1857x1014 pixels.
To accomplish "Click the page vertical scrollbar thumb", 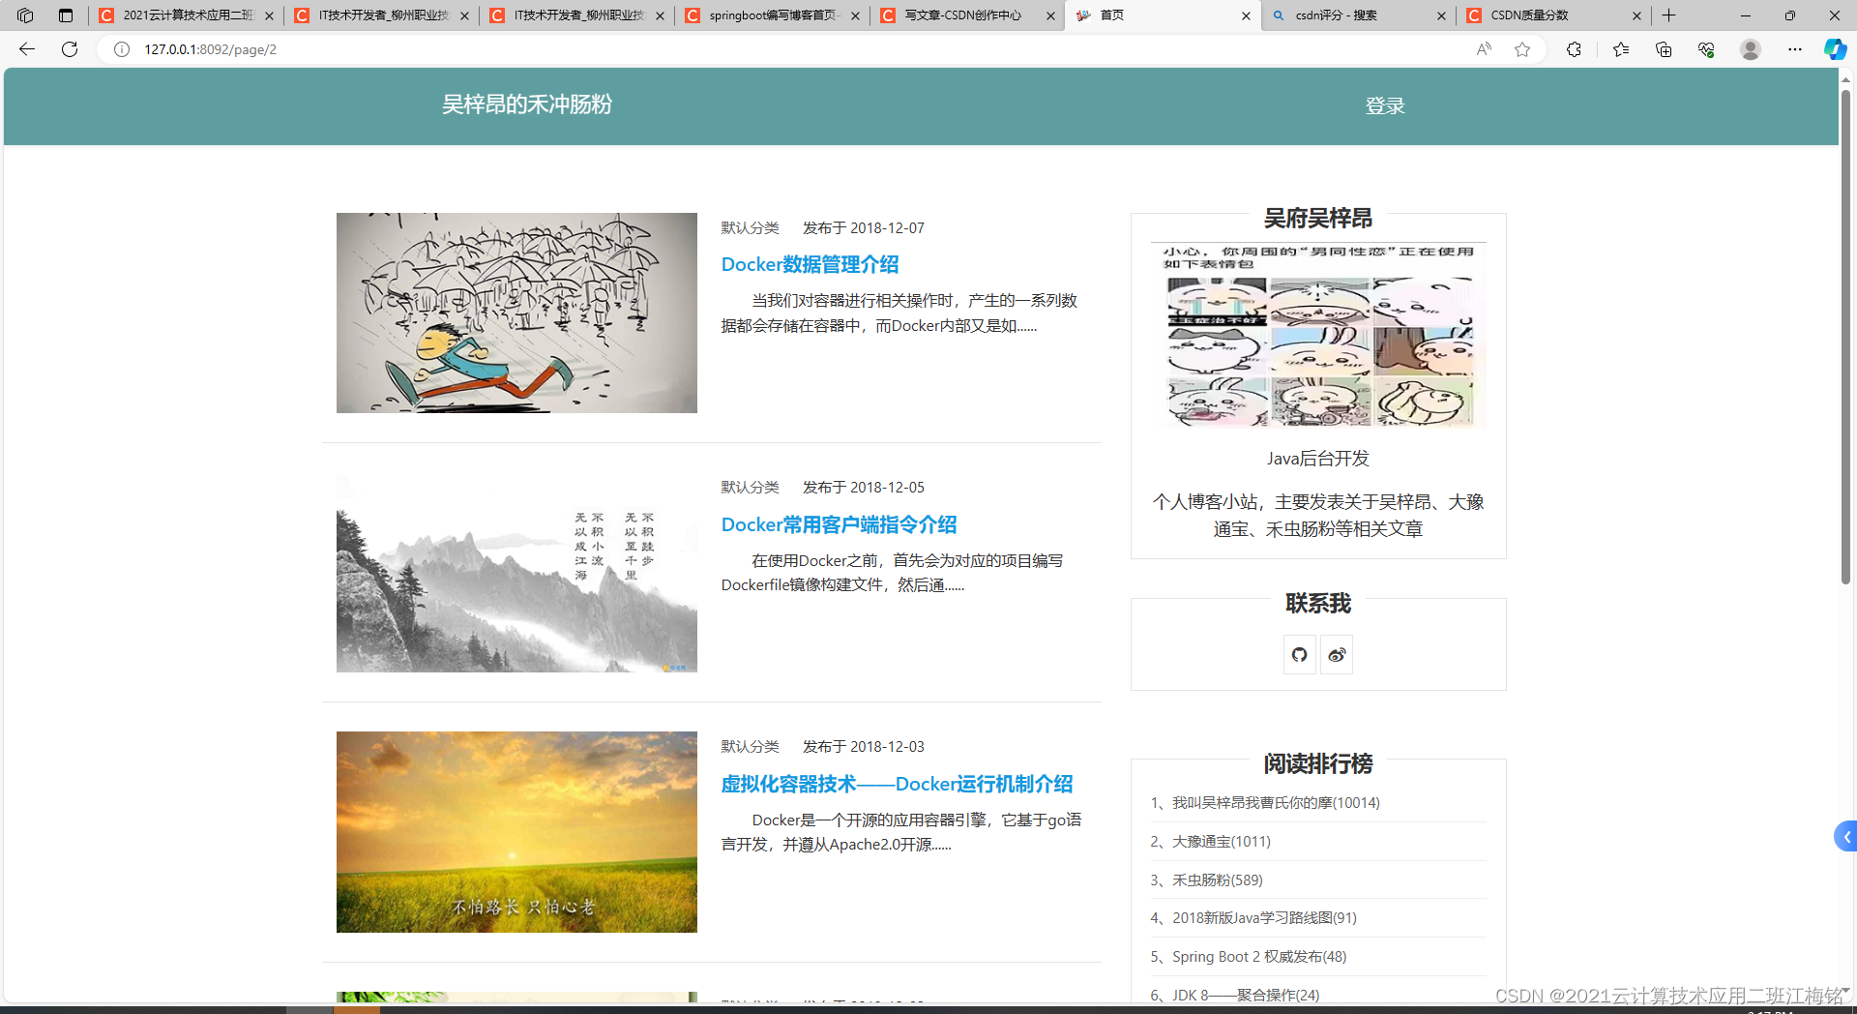I will pyautogui.click(x=1845, y=337).
